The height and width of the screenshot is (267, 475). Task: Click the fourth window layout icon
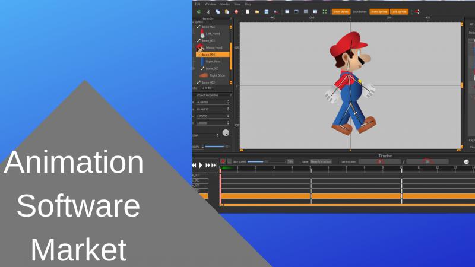click(315, 12)
